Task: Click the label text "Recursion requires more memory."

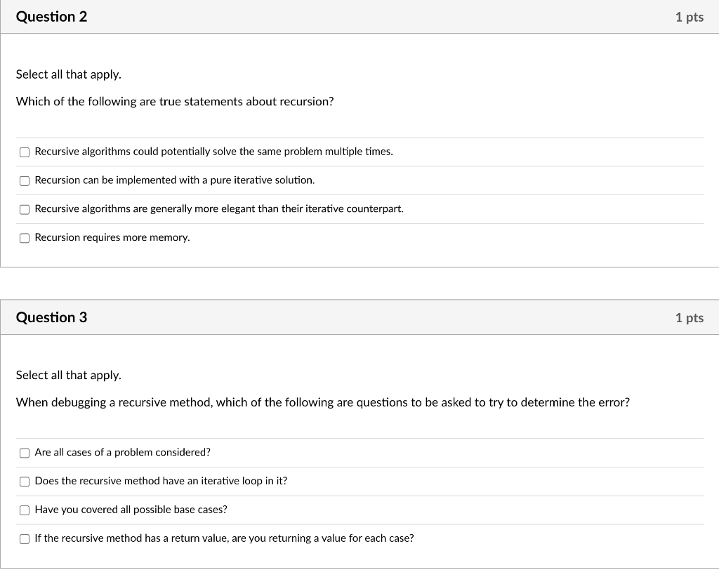Action: point(112,237)
